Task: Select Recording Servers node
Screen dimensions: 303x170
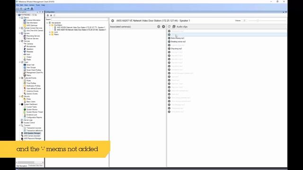Action: (33, 36)
